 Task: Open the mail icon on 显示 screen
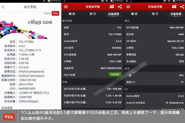point(174,6)
